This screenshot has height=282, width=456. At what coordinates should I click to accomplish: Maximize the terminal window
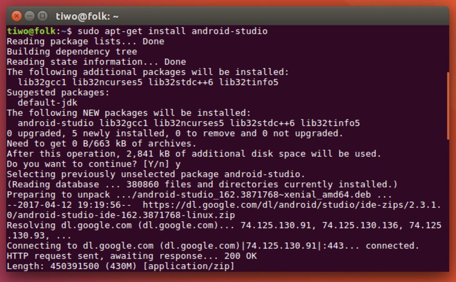(x=42, y=16)
